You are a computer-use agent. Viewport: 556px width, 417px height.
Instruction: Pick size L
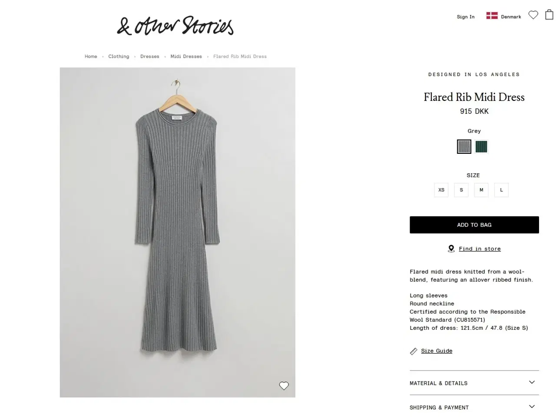point(501,190)
